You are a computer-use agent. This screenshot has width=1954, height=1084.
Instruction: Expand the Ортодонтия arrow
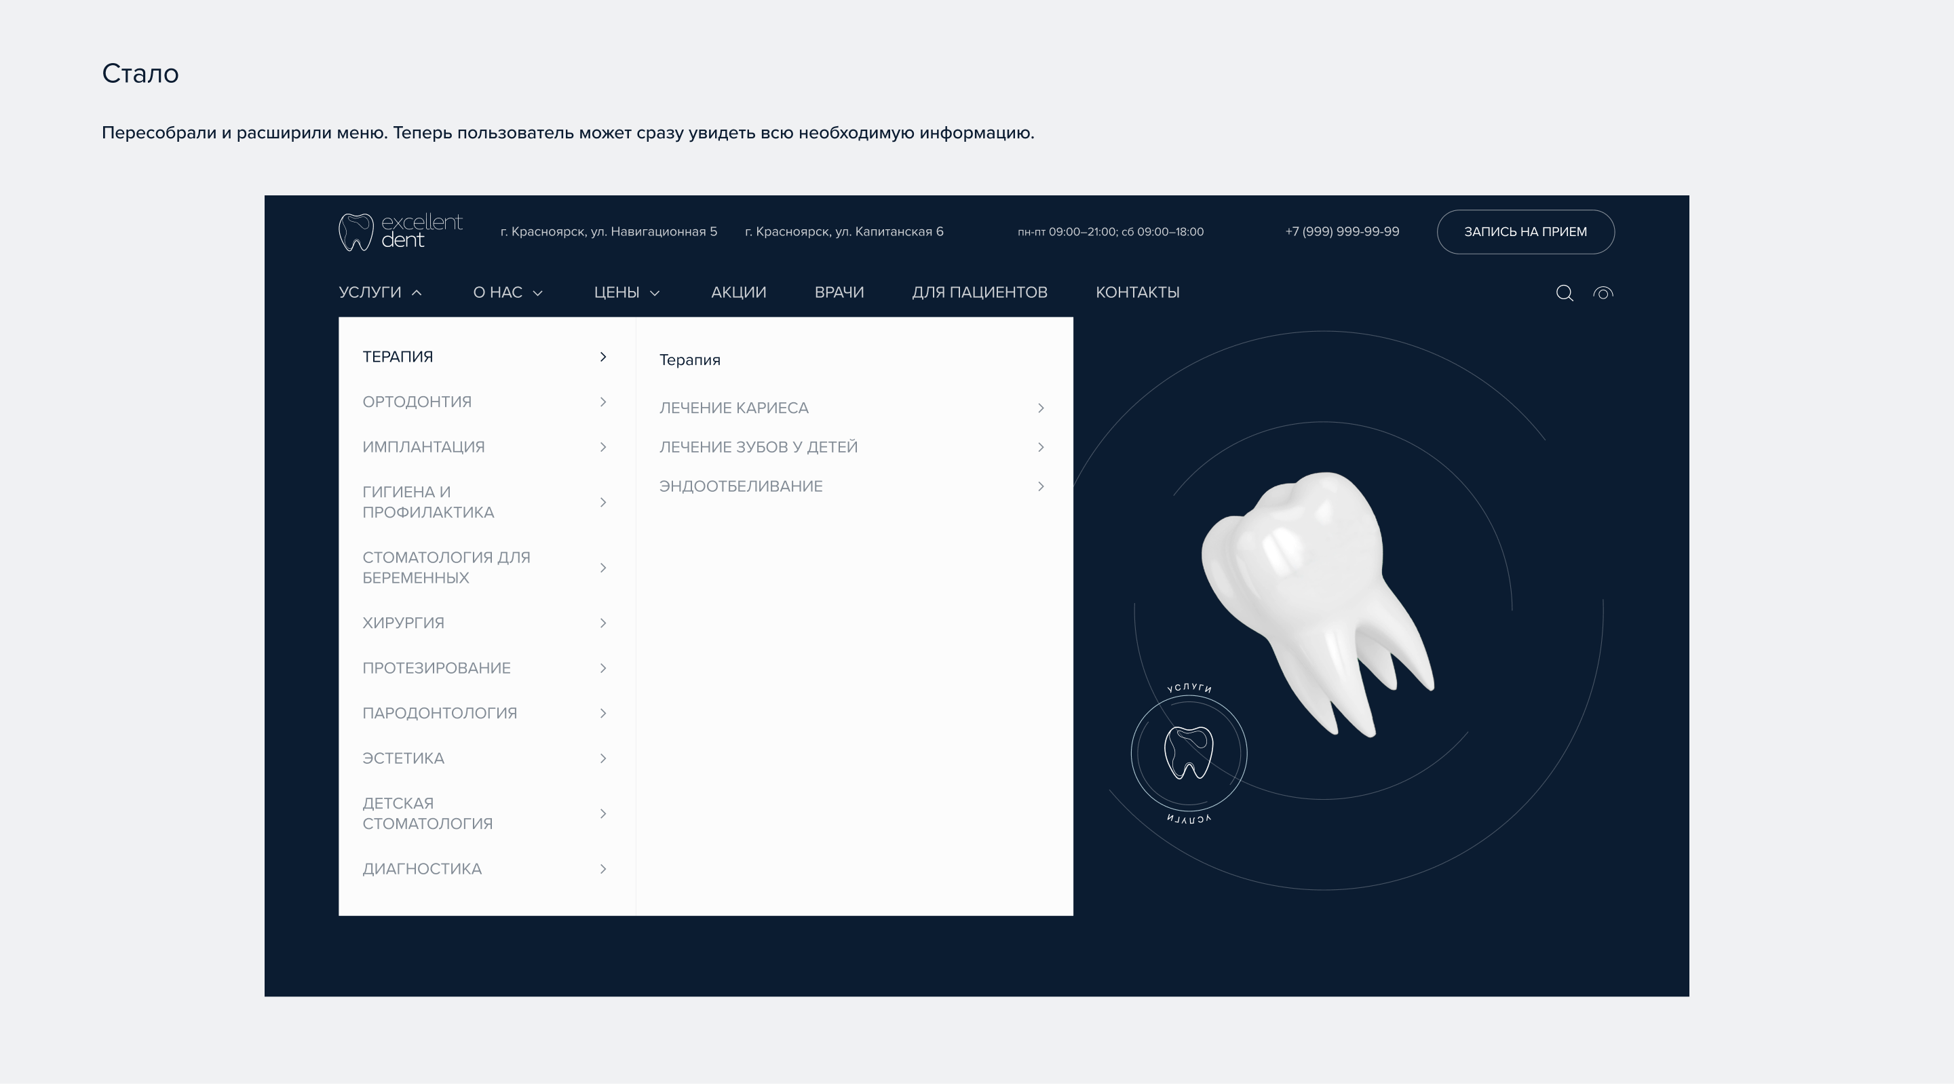(603, 402)
